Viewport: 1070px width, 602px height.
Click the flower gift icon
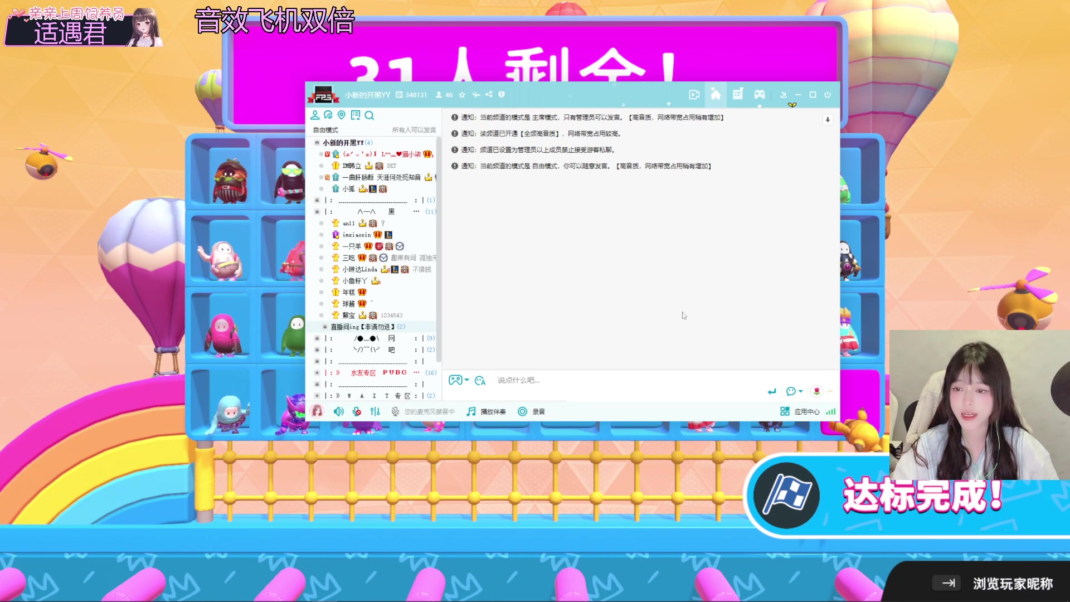[x=816, y=391]
